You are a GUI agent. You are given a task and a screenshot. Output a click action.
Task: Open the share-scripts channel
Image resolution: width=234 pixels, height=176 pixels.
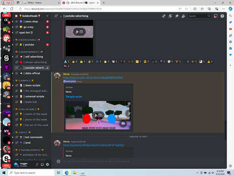(x=32, y=85)
